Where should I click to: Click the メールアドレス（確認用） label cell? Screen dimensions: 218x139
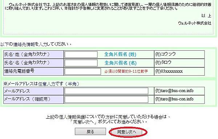[x=33, y=100]
